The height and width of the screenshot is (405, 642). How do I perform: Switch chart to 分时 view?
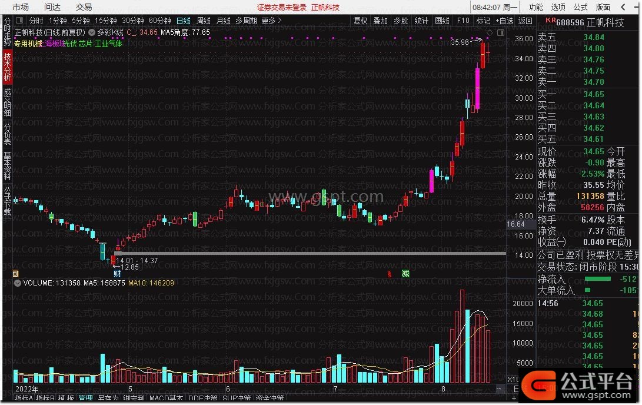tap(36, 21)
